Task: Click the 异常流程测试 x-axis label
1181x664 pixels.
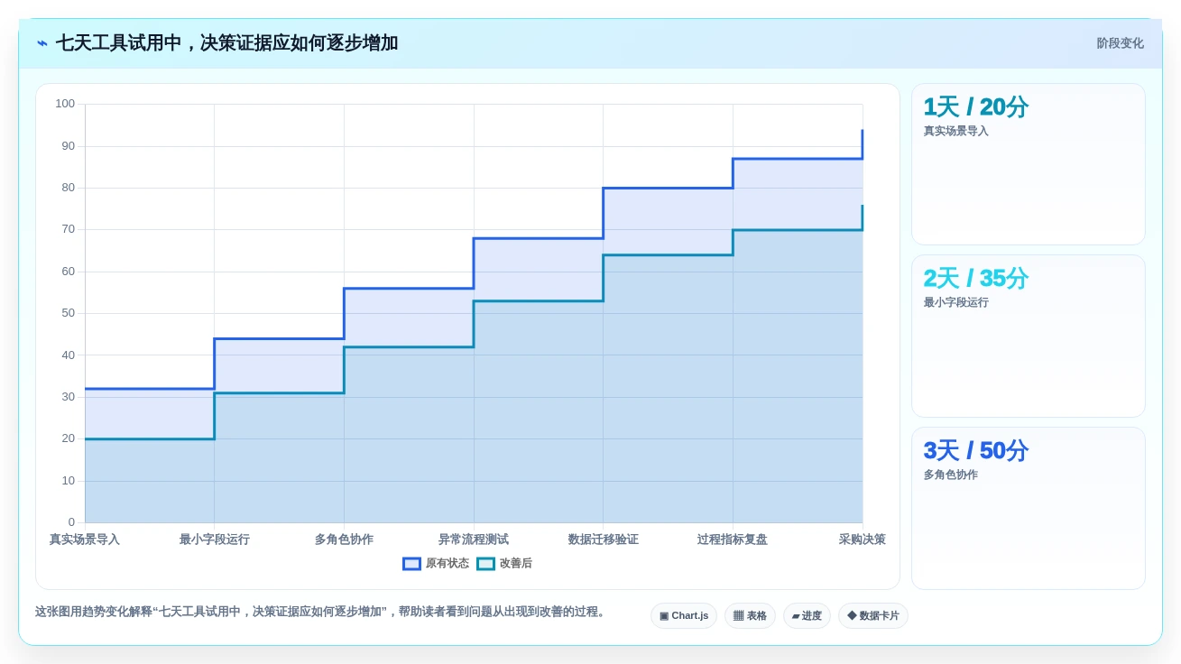Action: 474,539
